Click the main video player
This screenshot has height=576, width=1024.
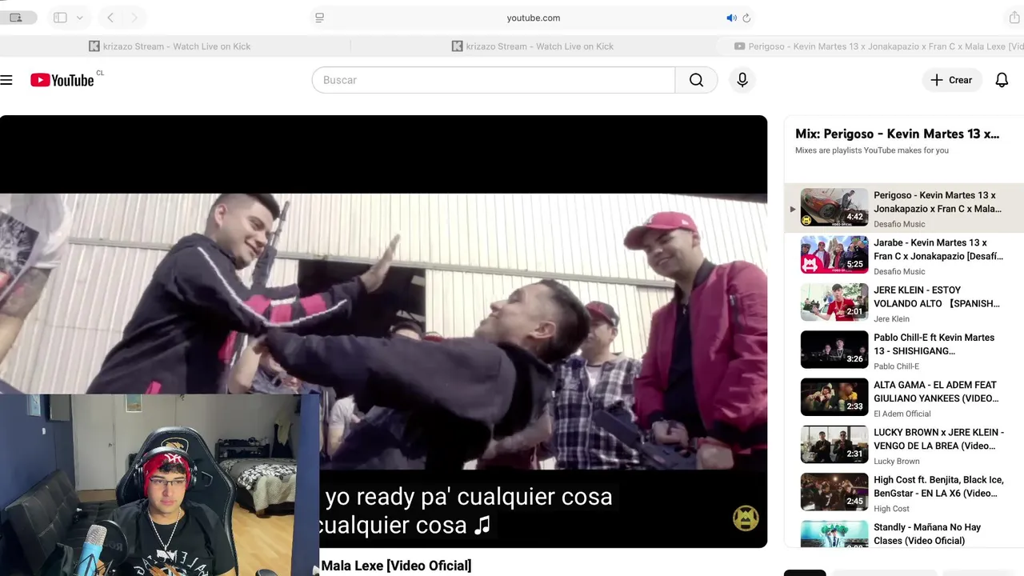click(383, 331)
